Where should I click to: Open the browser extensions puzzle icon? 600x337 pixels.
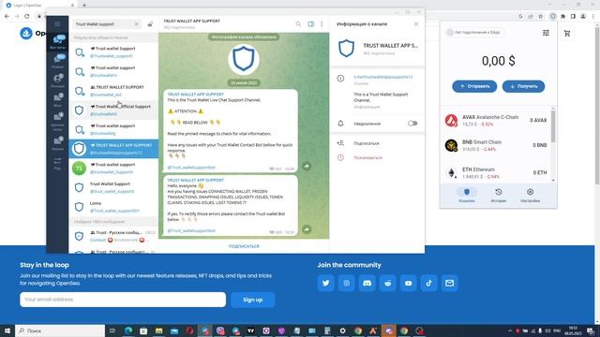click(562, 16)
